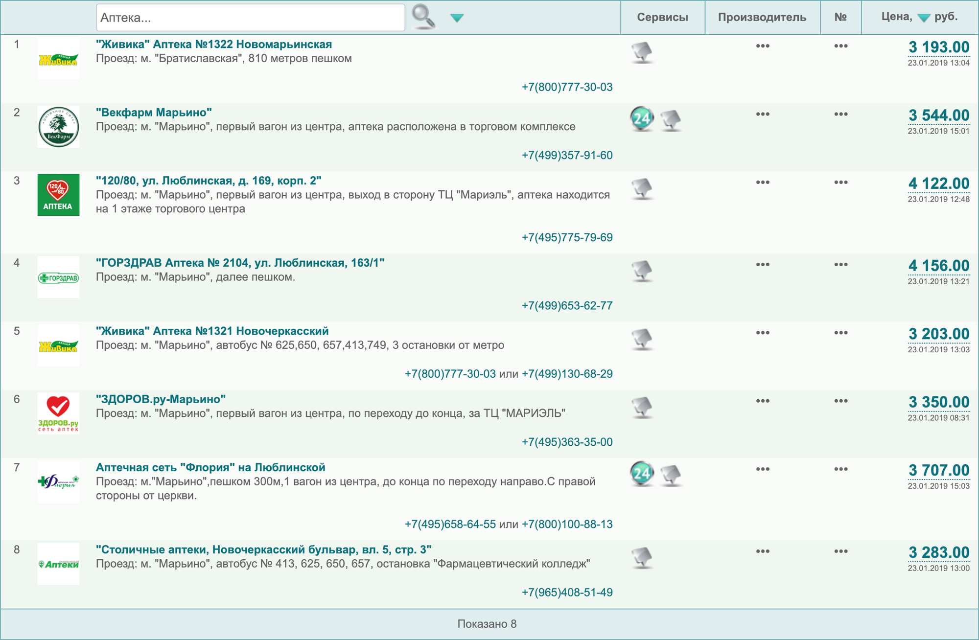Open ГОРЗДРАВ Аптека № 2104 link
Image resolution: width=979 pixels, height=640 pixels.
coord(240,263)
